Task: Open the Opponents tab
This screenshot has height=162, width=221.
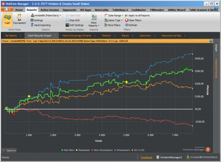Action: (x=69, y=10)
